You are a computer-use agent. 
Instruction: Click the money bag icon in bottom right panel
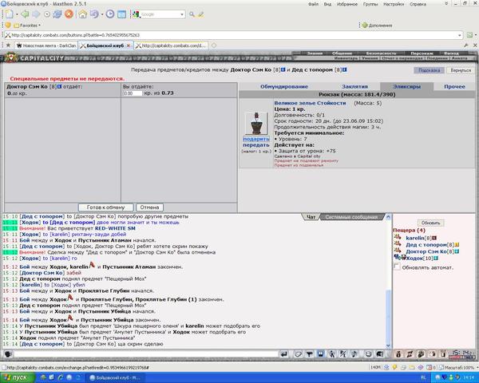click(x=398, y=354)
